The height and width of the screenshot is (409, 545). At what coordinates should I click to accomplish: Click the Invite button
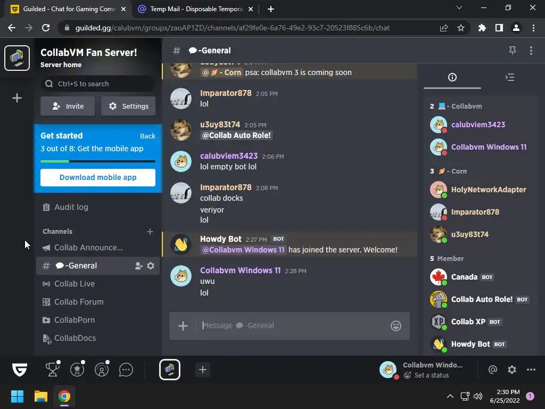click(68, 106)
